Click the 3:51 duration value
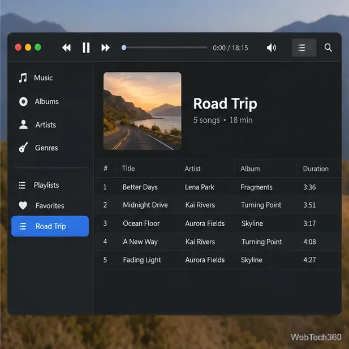The width and height of the screenshot is (349, 349). click(309, 205)
